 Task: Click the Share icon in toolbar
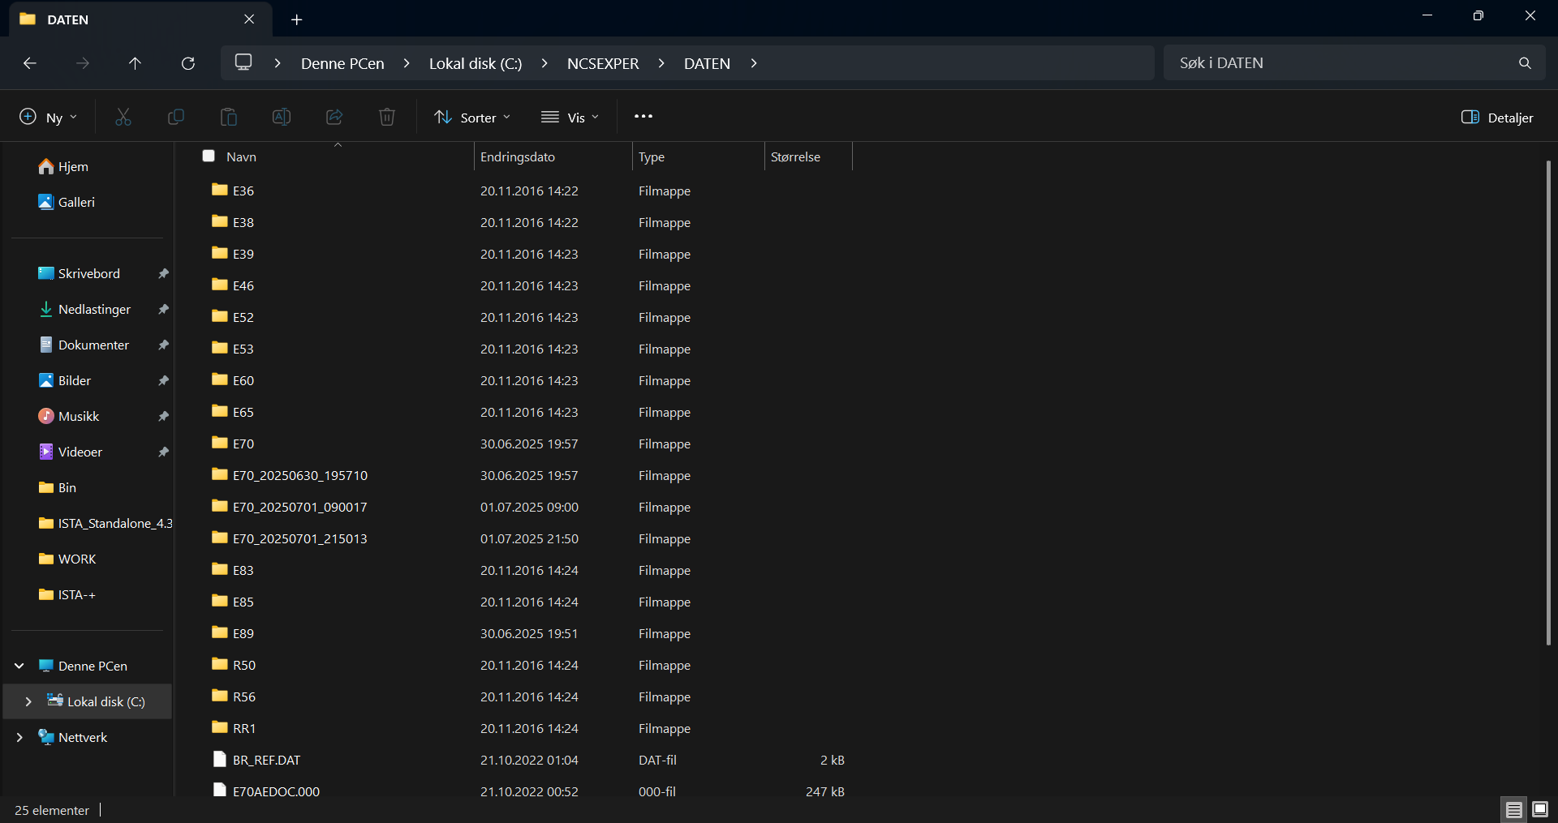tap(334, 118)
